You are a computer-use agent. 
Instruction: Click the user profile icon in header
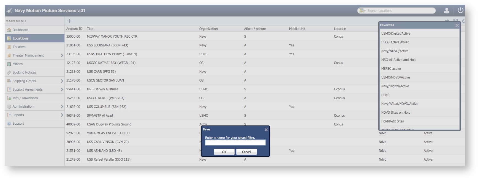[x=447, y=10]
